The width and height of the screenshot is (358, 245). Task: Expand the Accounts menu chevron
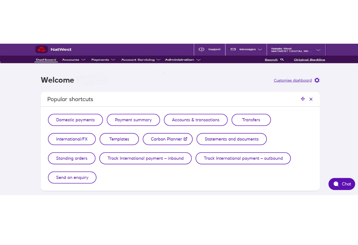click(84, 60)
